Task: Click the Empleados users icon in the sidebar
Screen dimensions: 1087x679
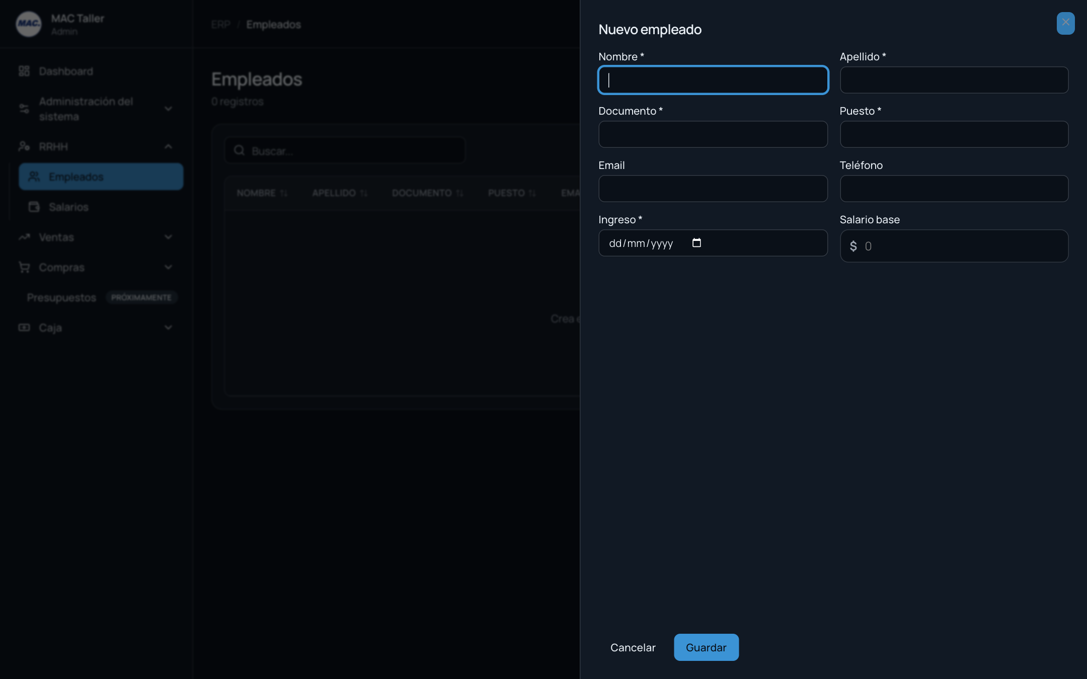Action: pos(34,177)
